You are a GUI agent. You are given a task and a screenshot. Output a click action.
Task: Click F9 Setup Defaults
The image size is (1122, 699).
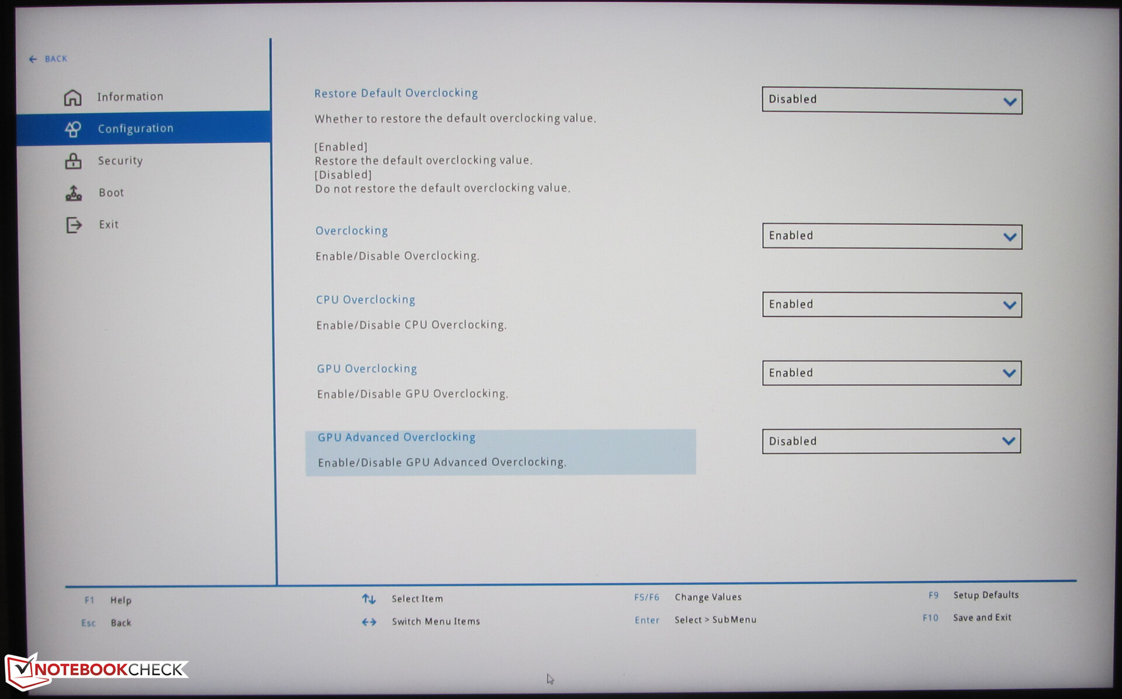tap(985, 595)
